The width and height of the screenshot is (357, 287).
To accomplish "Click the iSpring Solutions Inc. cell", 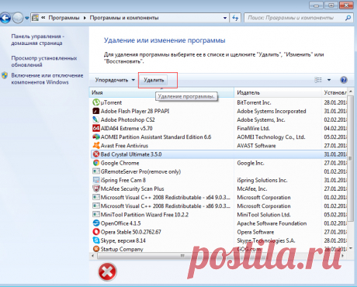I will 262,180.
